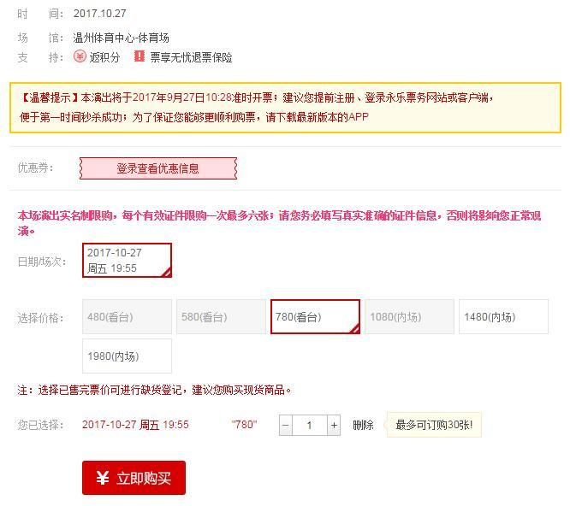Select the 1080(内场) price option
This screenshot has width=570, height=506.
[409, 317]
